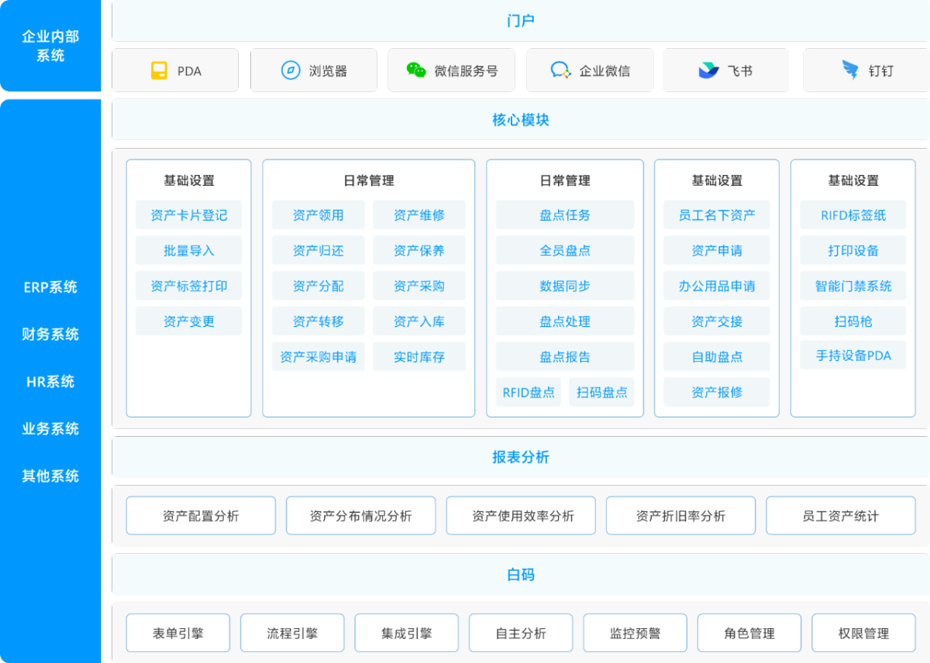
Task: Select 资产领用
Action: coord(319,215)
